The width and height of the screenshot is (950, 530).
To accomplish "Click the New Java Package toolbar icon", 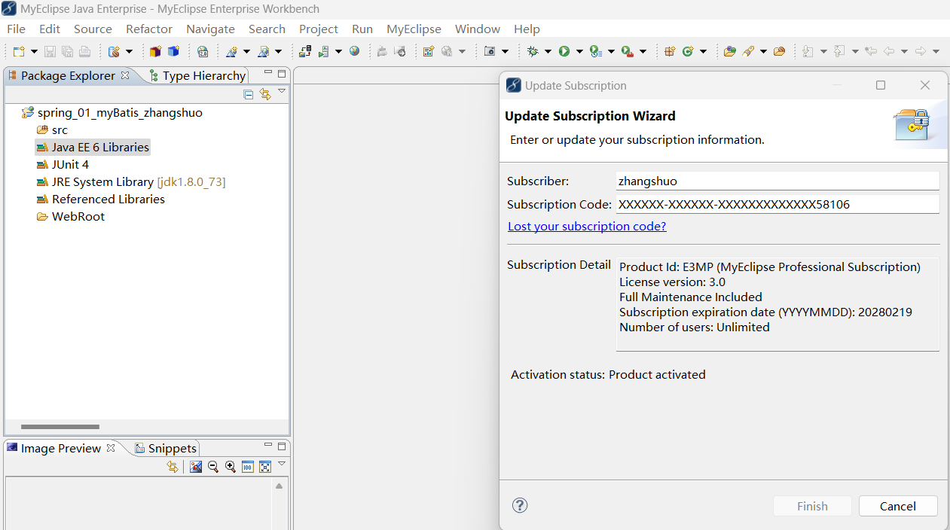I will [670, 51].
